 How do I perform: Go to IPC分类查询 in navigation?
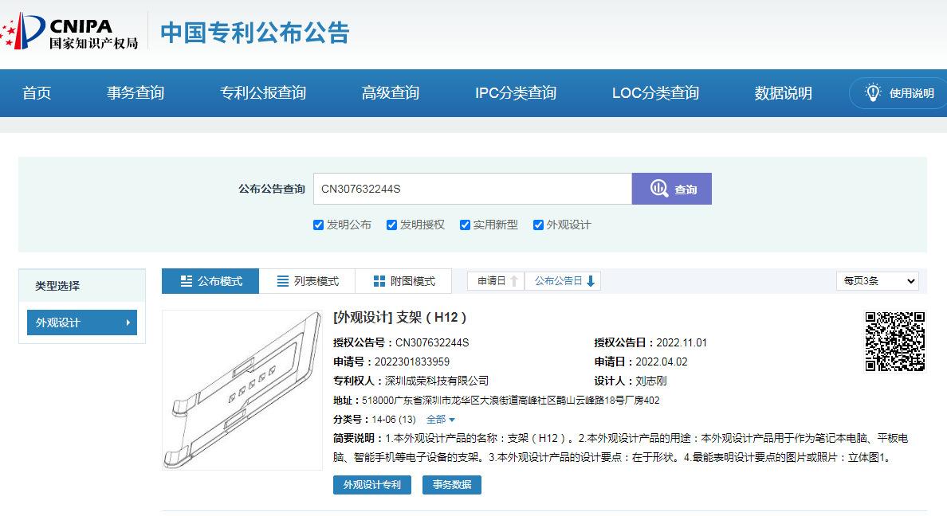515,93
